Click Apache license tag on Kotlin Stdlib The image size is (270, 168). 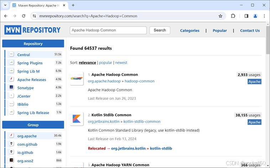[254, 122]
